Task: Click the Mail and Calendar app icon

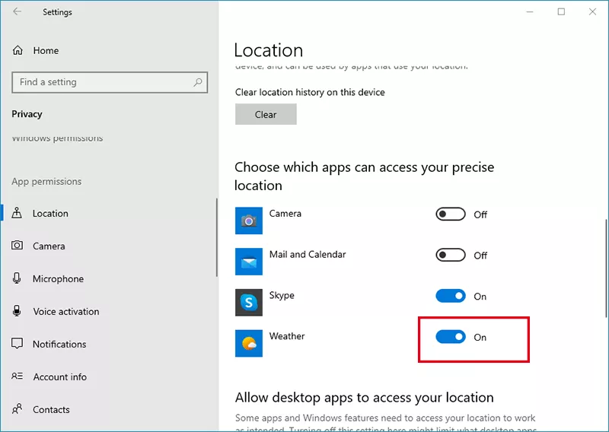Action: tap(249, 262)
